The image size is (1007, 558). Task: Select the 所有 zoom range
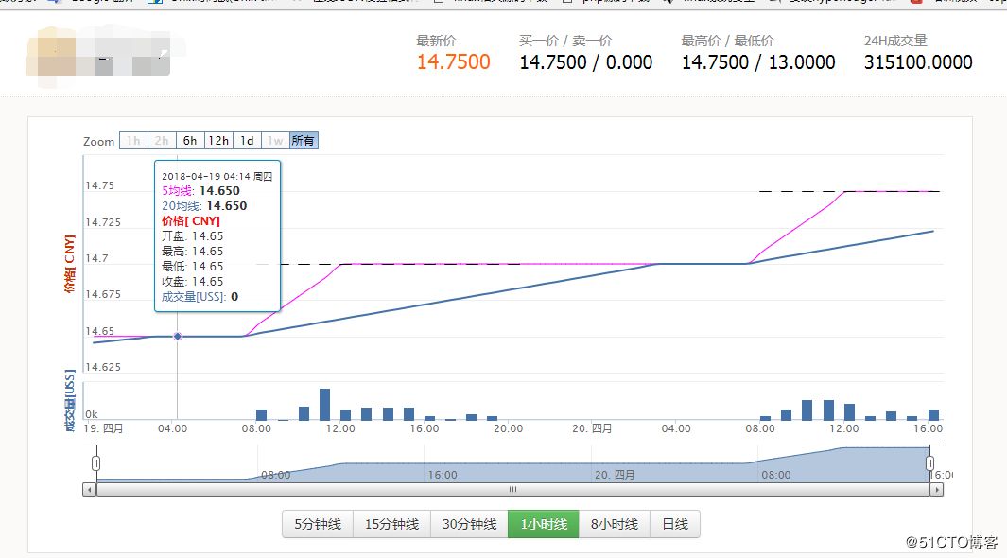(304, 141)
